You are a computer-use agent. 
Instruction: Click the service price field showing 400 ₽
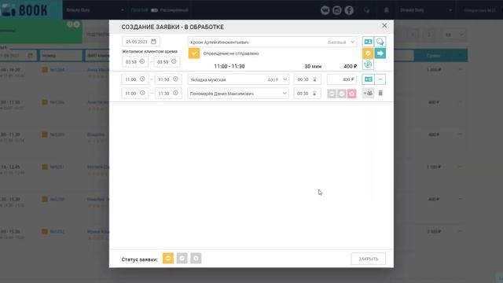point(342,79)
